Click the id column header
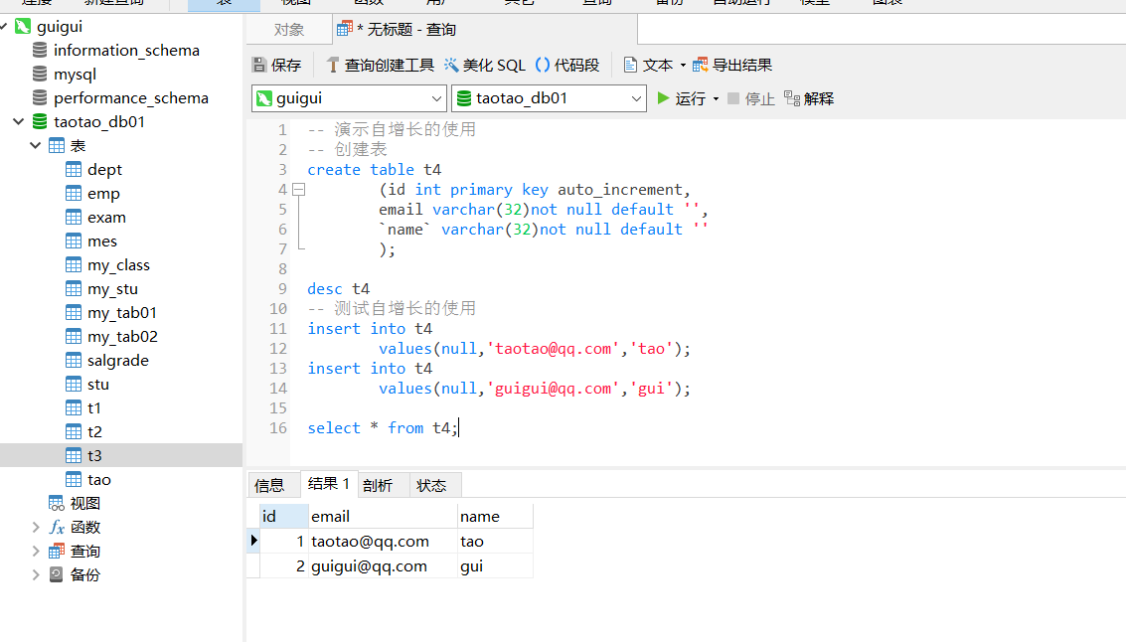This screenshot has height=642, width=1126. tap(283, 517)
